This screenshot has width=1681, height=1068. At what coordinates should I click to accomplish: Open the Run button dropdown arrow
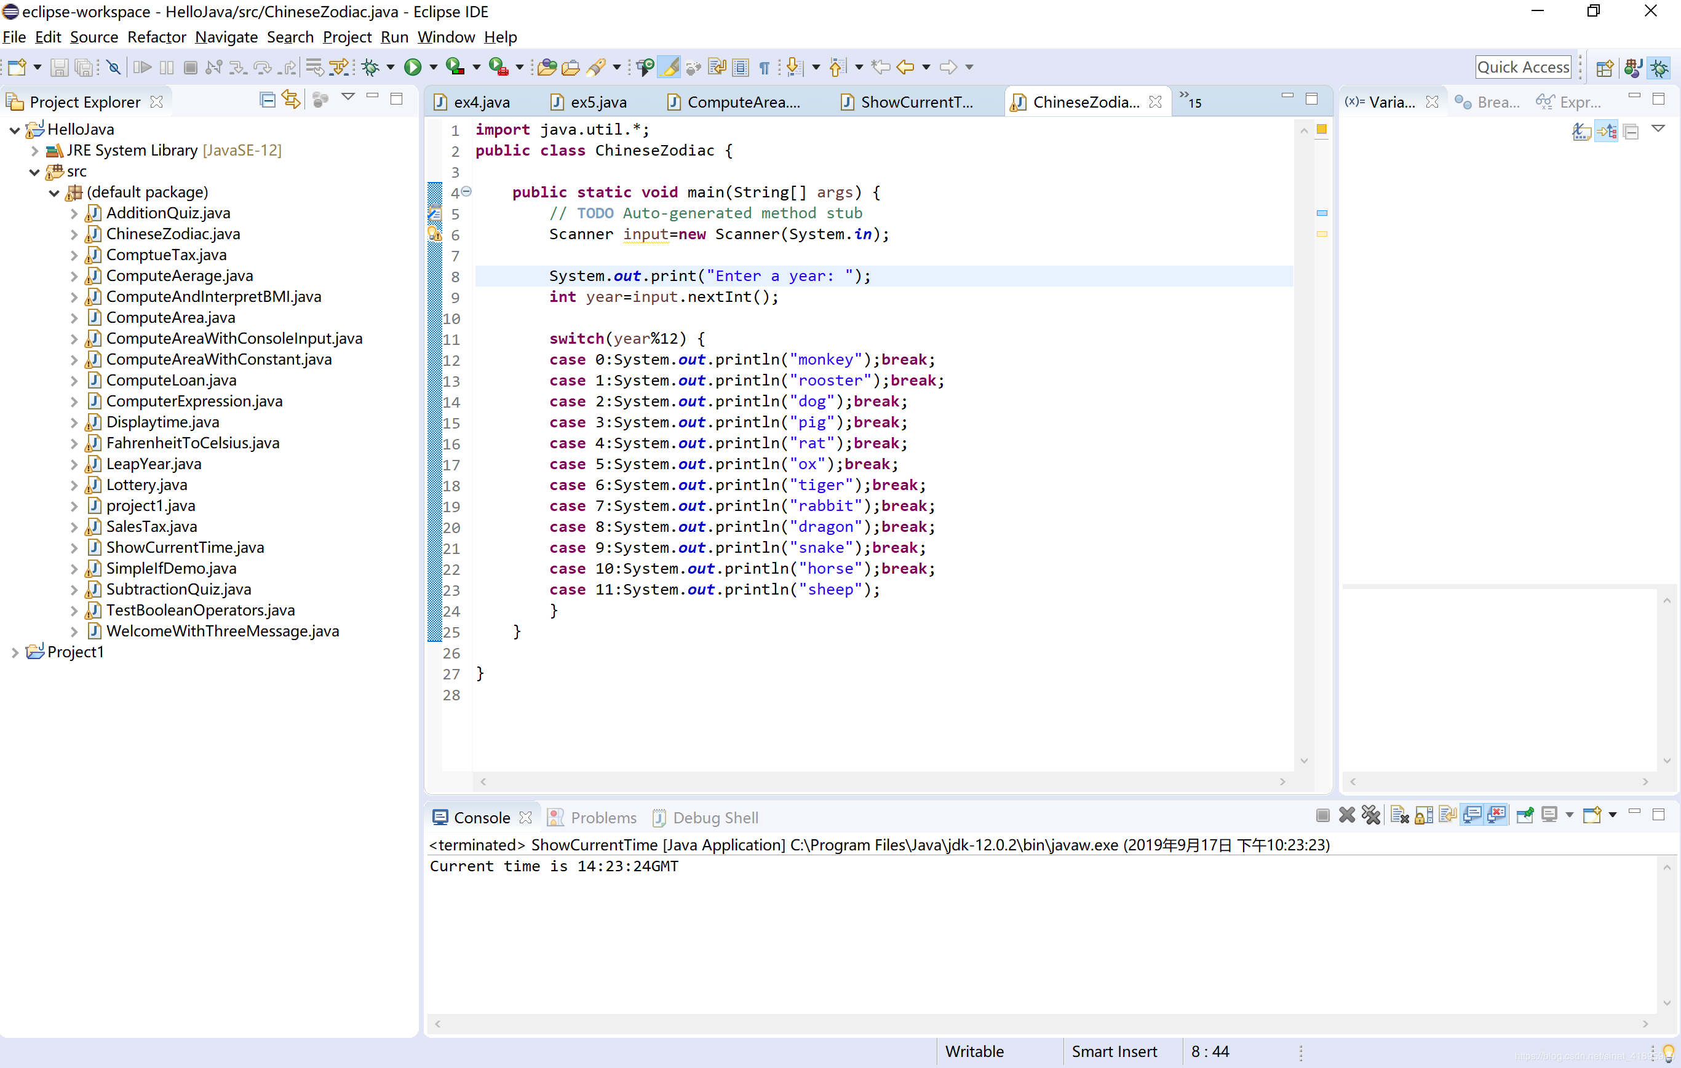point(434,67)
